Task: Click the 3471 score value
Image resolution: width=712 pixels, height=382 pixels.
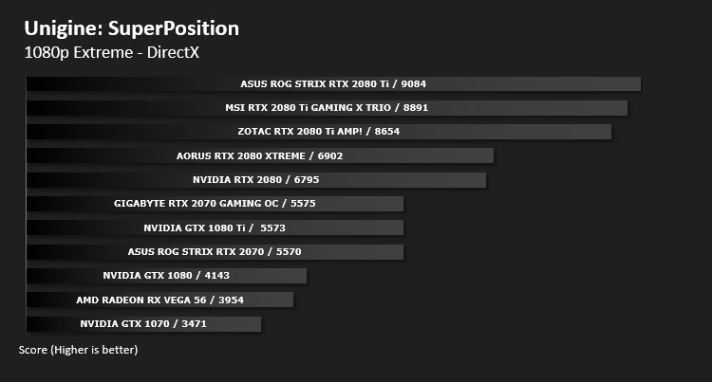Action: (x=194, y=324)
